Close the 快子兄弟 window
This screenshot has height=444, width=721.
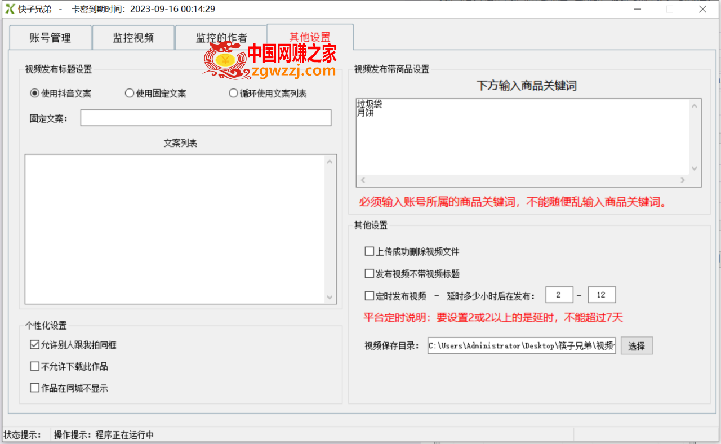click(x=702, y=9)
